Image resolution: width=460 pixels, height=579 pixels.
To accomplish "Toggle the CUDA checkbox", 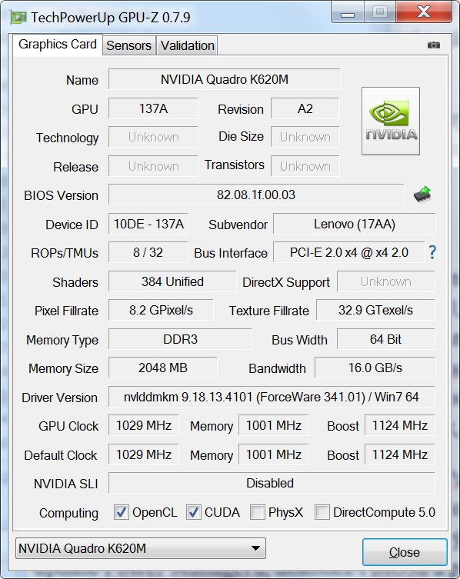I will 194,512.
